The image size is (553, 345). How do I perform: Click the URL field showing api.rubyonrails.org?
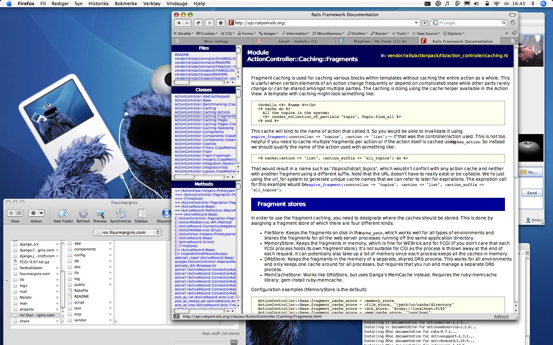click(324, 23)
